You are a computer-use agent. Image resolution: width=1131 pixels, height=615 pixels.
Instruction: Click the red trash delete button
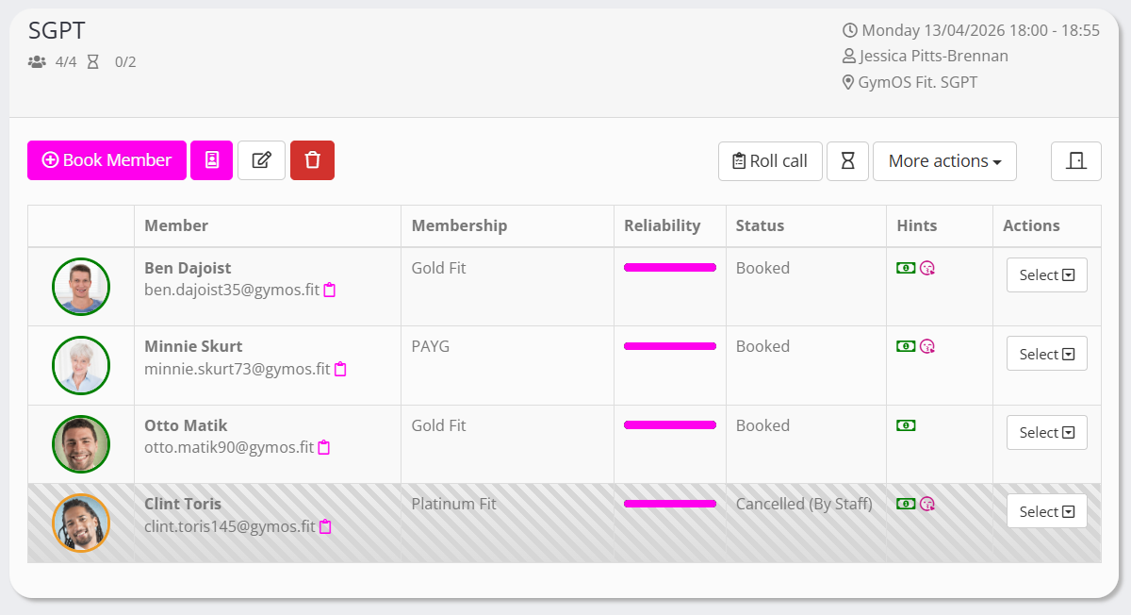[312, 160]
